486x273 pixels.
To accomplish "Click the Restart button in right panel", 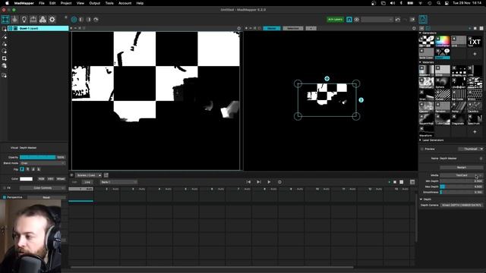I will pos(462,168).
